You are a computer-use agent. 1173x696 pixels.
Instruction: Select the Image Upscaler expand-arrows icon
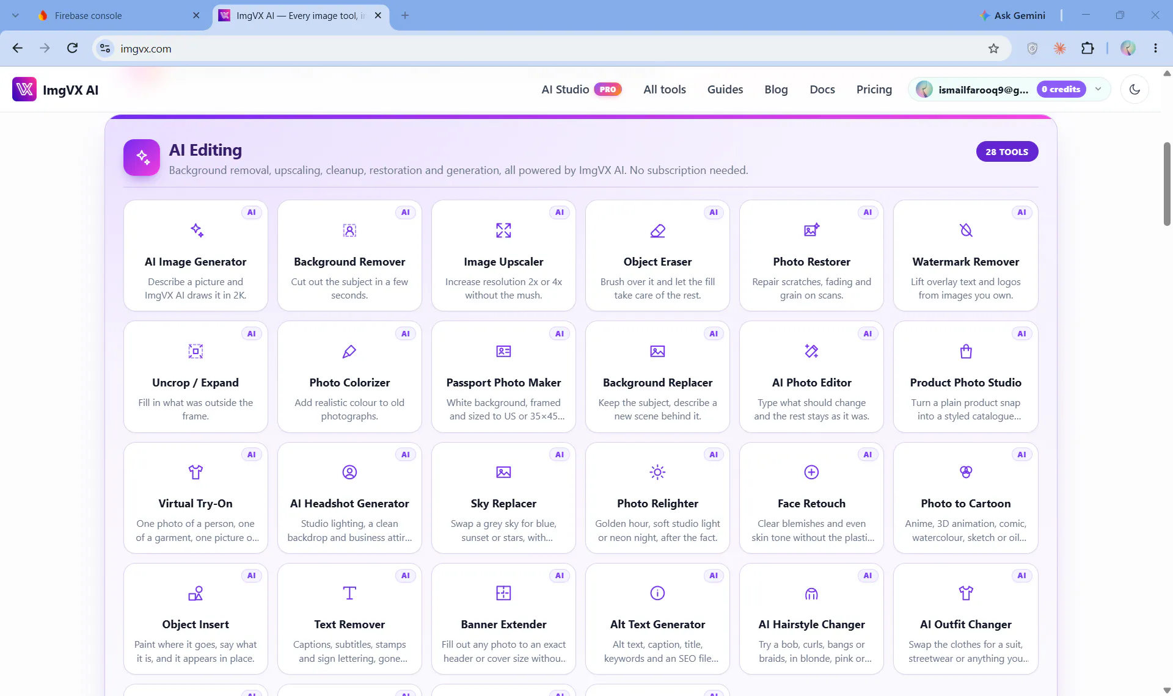click(x=503, y=230)
